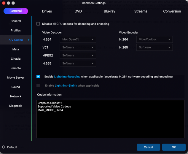Open H.265 decoder dropdown

[78, 63]
